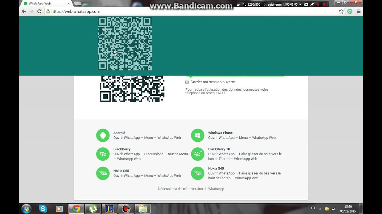Pause the Bandicam recording
Image resolution: width=382 pixels, height=214 pixels.
pos(318,4)
